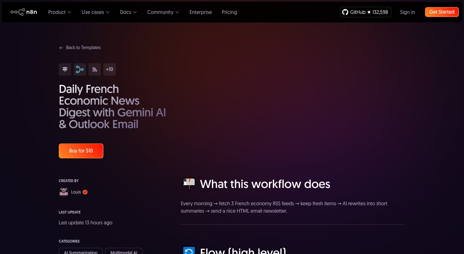
Task: Click the blue refresh icon beside Flow heading
Action: click(x=189, y=251)
